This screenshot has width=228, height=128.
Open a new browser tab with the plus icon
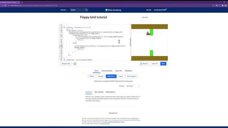click(22, 2)
